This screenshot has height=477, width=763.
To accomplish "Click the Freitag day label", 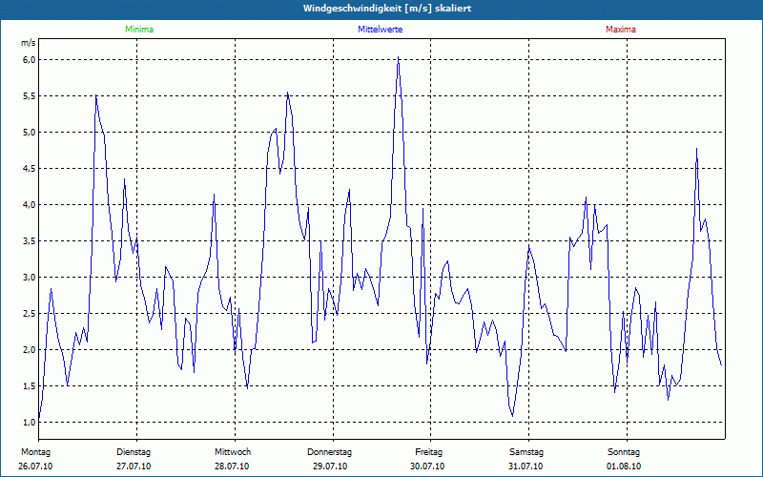I will [428, 452].
